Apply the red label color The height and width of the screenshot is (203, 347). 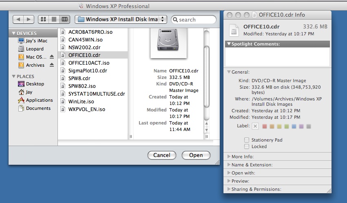(265, 127)
